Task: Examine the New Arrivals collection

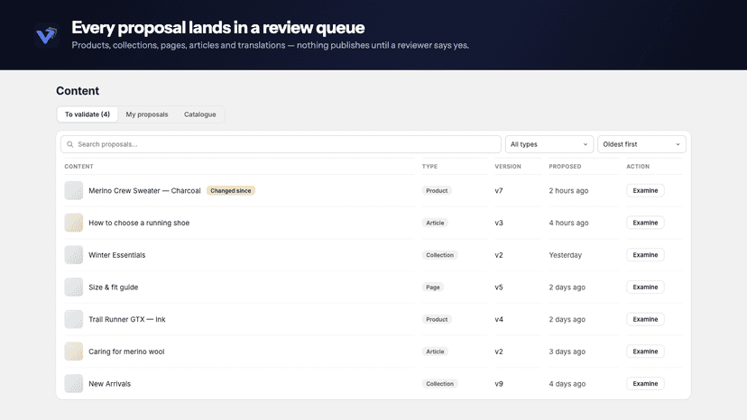Action: pyautogui.click(x=645, y=384)
